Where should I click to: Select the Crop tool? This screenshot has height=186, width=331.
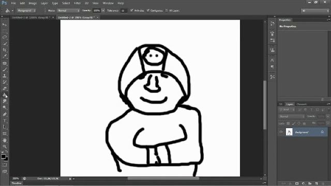pos(5,50)
